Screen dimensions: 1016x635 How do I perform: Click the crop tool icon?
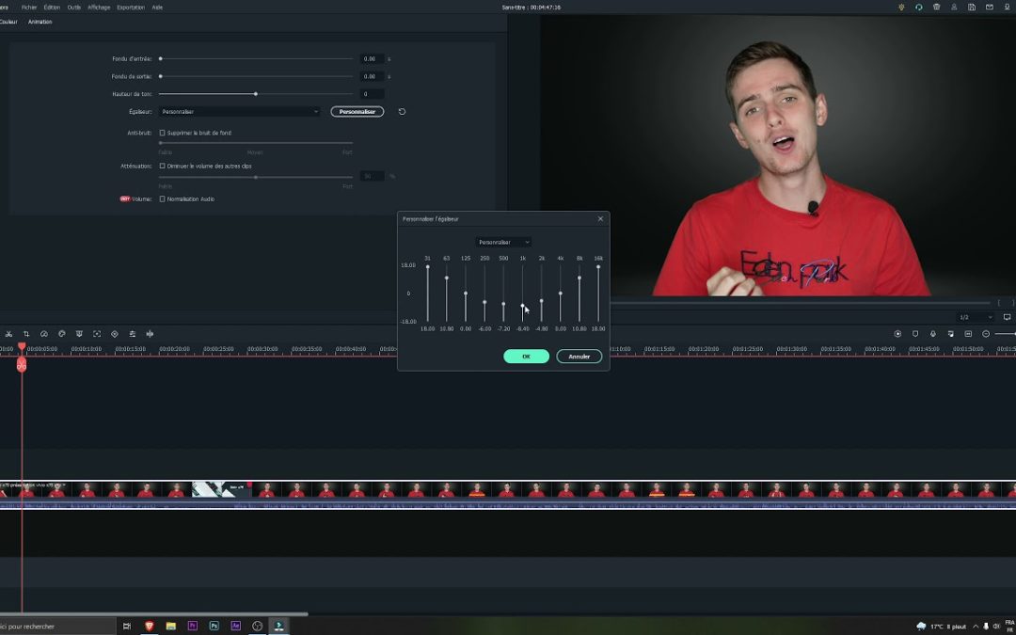pos(26,334)
